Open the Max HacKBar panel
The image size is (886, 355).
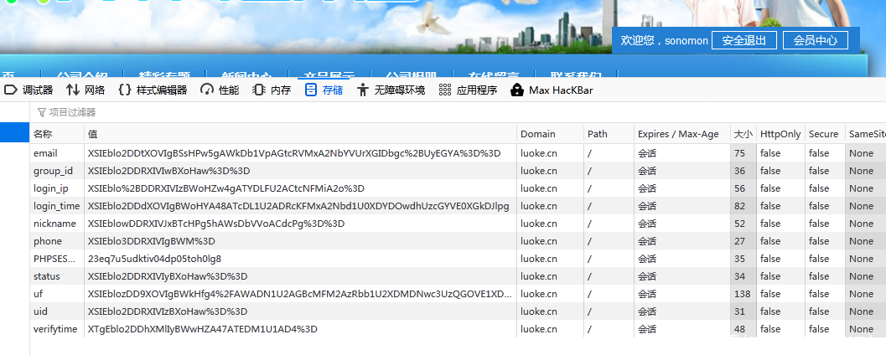552,90
